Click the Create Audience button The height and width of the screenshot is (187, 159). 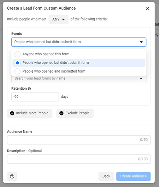pyautogui.click(x=134, y=176)
